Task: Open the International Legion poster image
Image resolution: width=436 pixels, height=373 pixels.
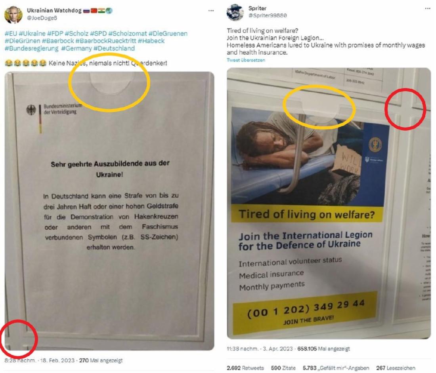Action: (x=329, y=203)
